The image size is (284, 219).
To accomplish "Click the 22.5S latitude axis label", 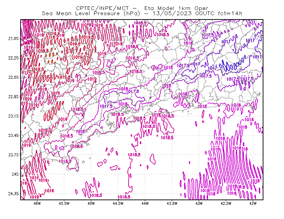I will 13,77.
